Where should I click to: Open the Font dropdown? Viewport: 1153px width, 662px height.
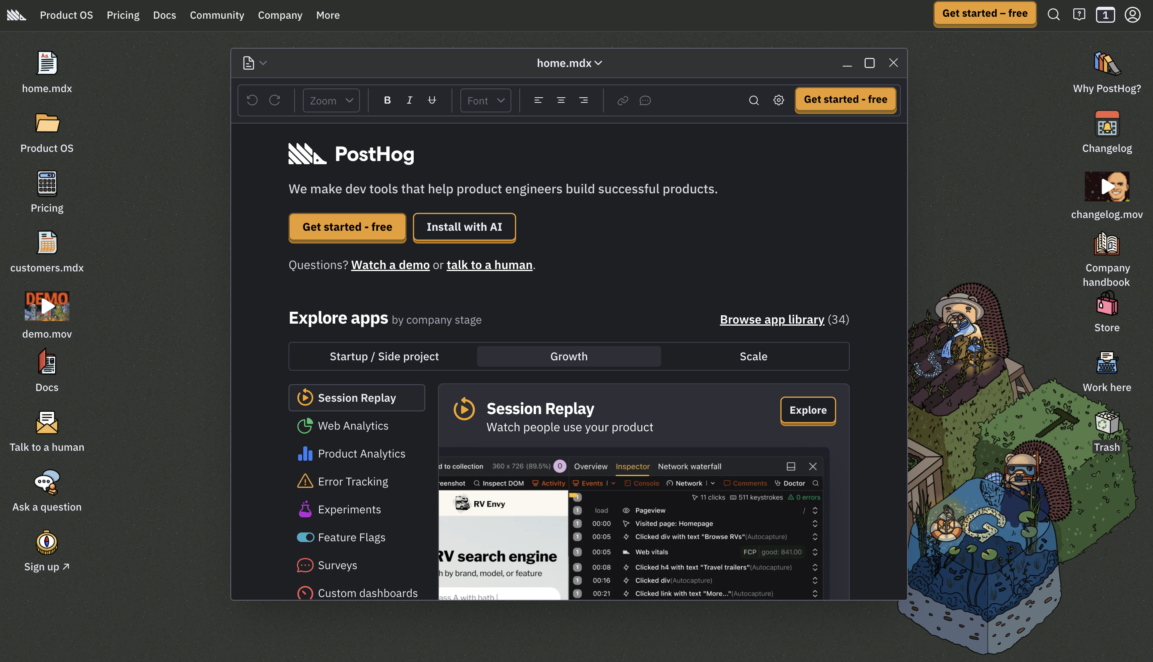485,100
